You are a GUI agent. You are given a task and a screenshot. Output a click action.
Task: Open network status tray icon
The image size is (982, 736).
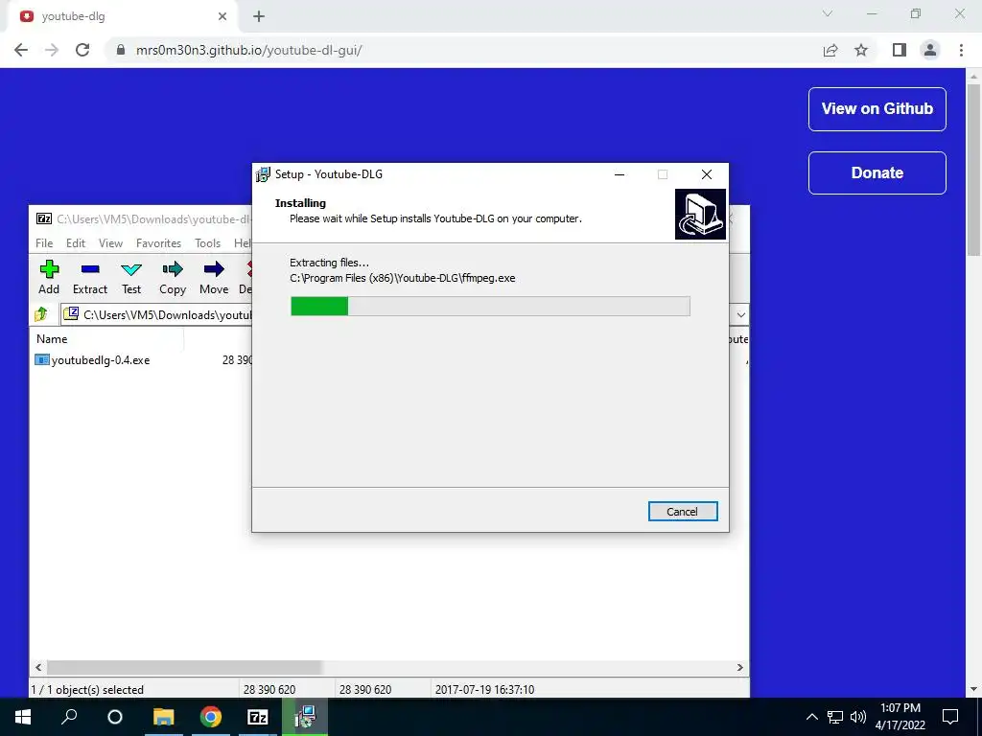(835, 717)
